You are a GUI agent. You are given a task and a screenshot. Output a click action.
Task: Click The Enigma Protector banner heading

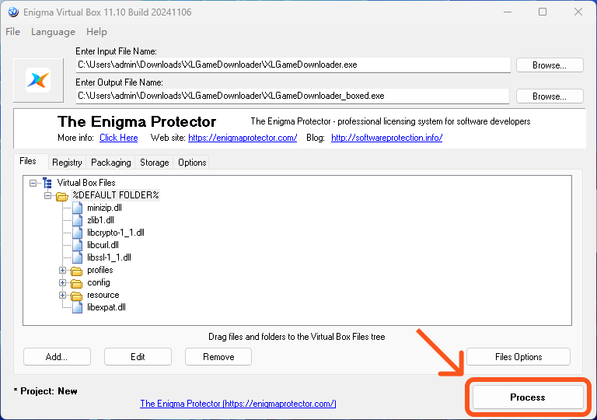pos(137,122)
